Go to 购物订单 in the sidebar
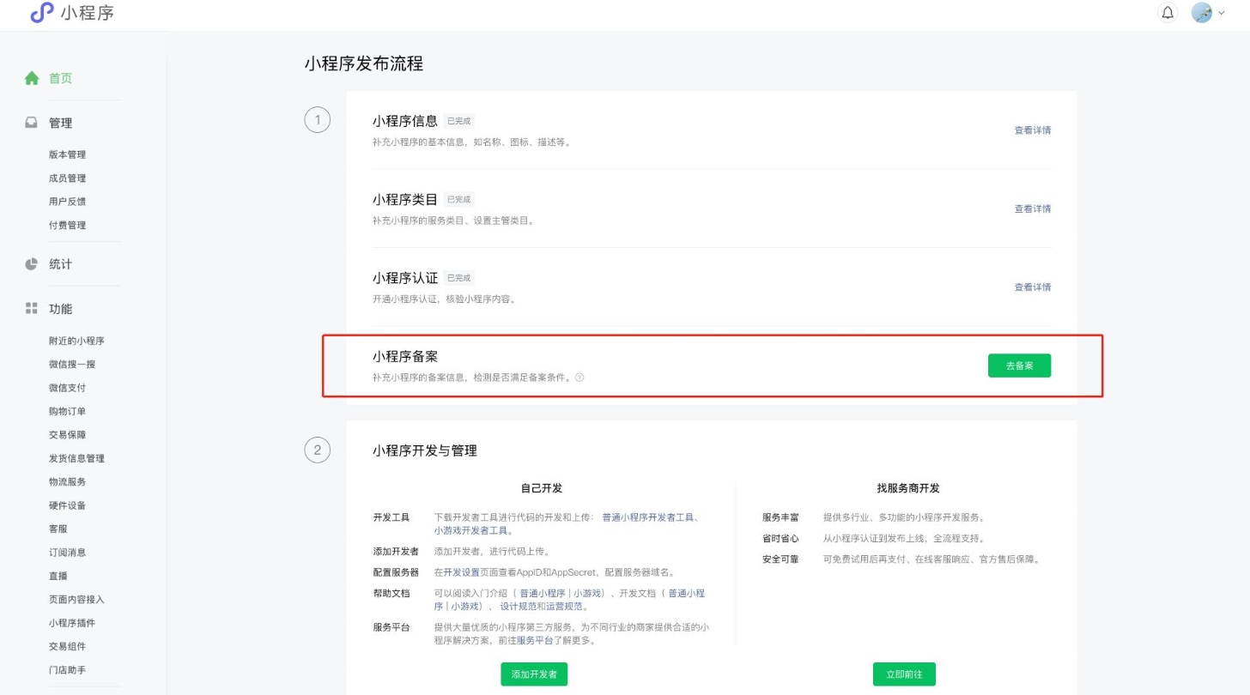This screenshot has width=1250, height=695. tap(67, 412)
